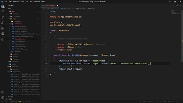
Task: Click the cursor position indicator in status bar
Action: coord(142,102)
